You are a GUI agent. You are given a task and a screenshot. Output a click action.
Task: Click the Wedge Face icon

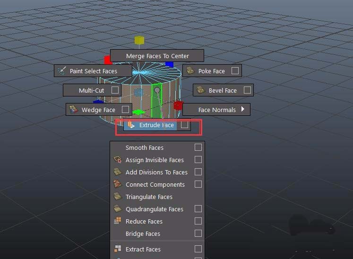point(73,110)
